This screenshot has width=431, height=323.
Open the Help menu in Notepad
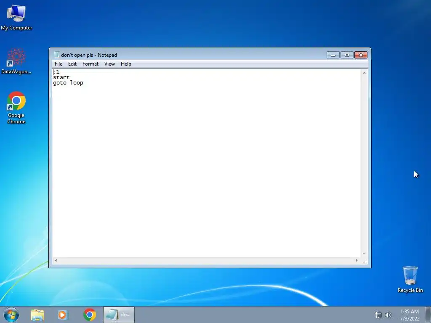126,64
